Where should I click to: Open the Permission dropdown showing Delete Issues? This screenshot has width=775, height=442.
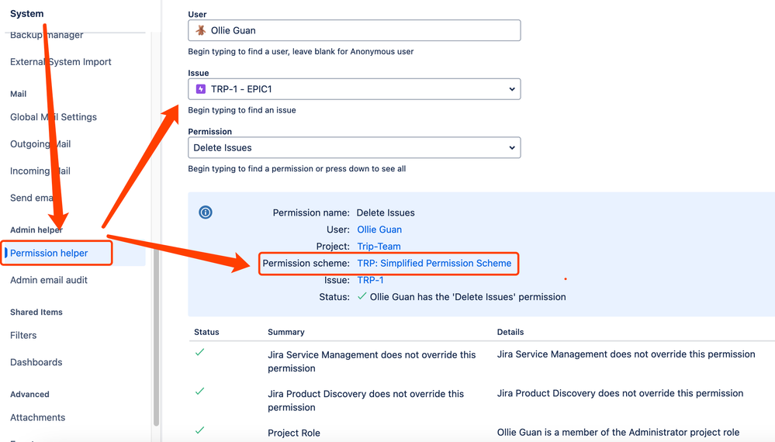click(355, 147)
